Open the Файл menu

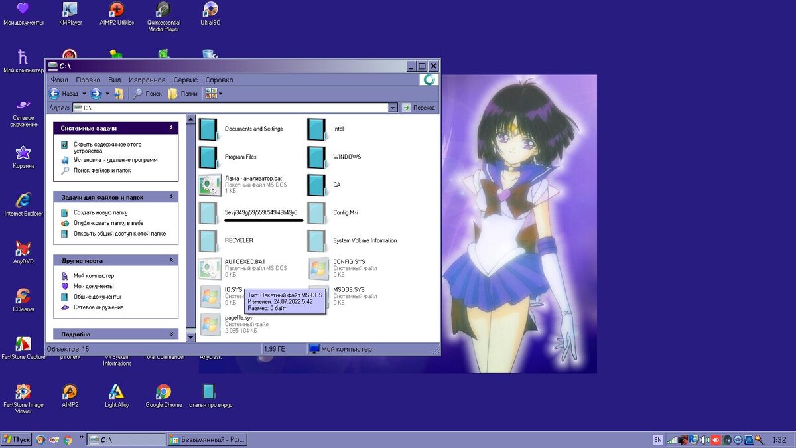click(60, 80)
